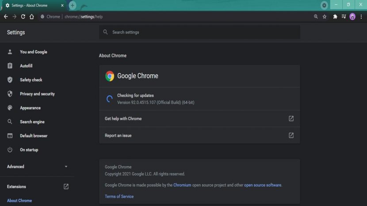Image resolution: width=367 pixels, height=206 pixels.
Task: Click the Search settings field
Action: [199, 32]
